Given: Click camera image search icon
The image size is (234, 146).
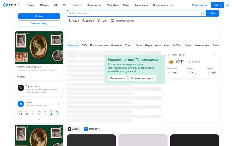Looking at the screenshot, I should pos(202,13).
